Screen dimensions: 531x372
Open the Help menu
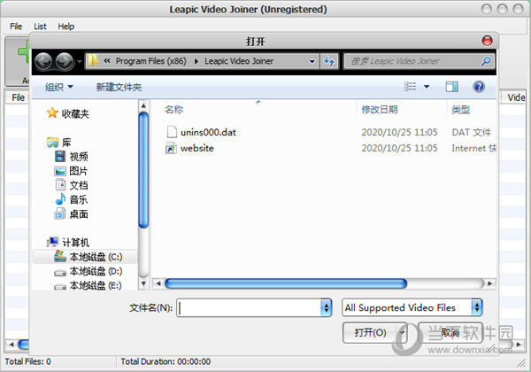click(66, 27)
